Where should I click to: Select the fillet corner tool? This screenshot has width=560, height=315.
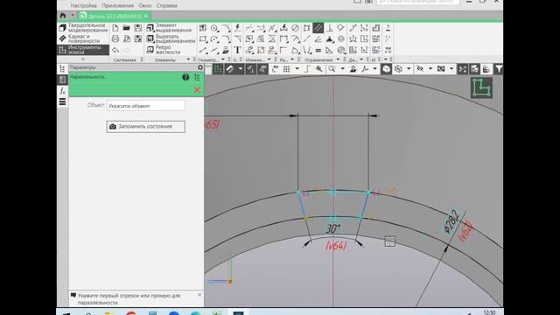click(x=226, y=38)
